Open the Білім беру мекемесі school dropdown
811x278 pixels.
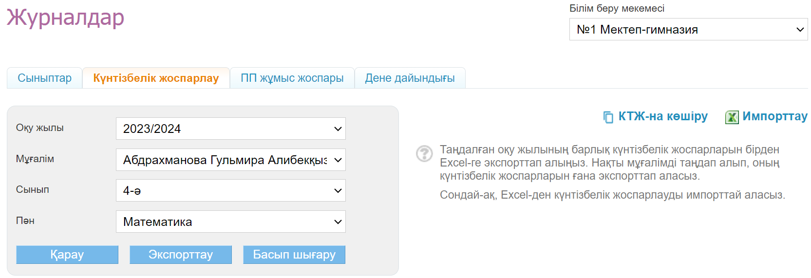(688, 30)
